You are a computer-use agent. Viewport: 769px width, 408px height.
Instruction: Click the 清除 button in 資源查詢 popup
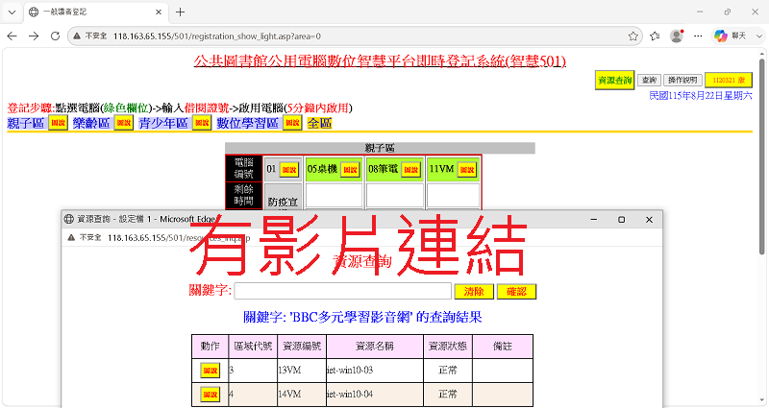[x=474, y=292]
